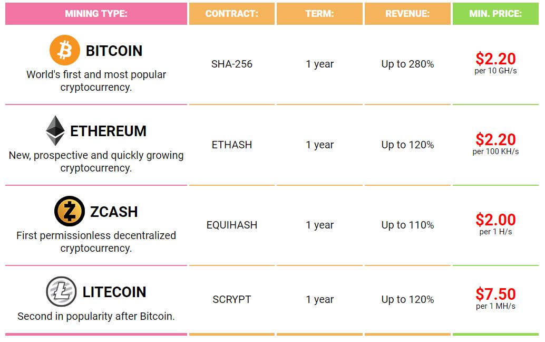The height and width of the screenshot is (342, 545).
Task: Open the ZCASH title link
Action: [114, 212]
